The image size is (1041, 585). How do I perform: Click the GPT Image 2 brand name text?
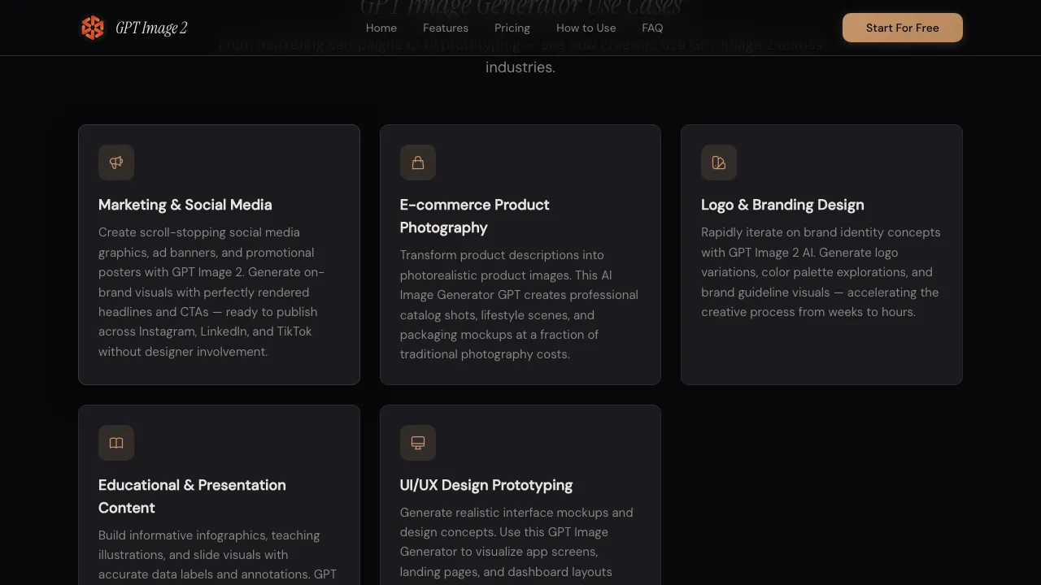pos(152,27)
